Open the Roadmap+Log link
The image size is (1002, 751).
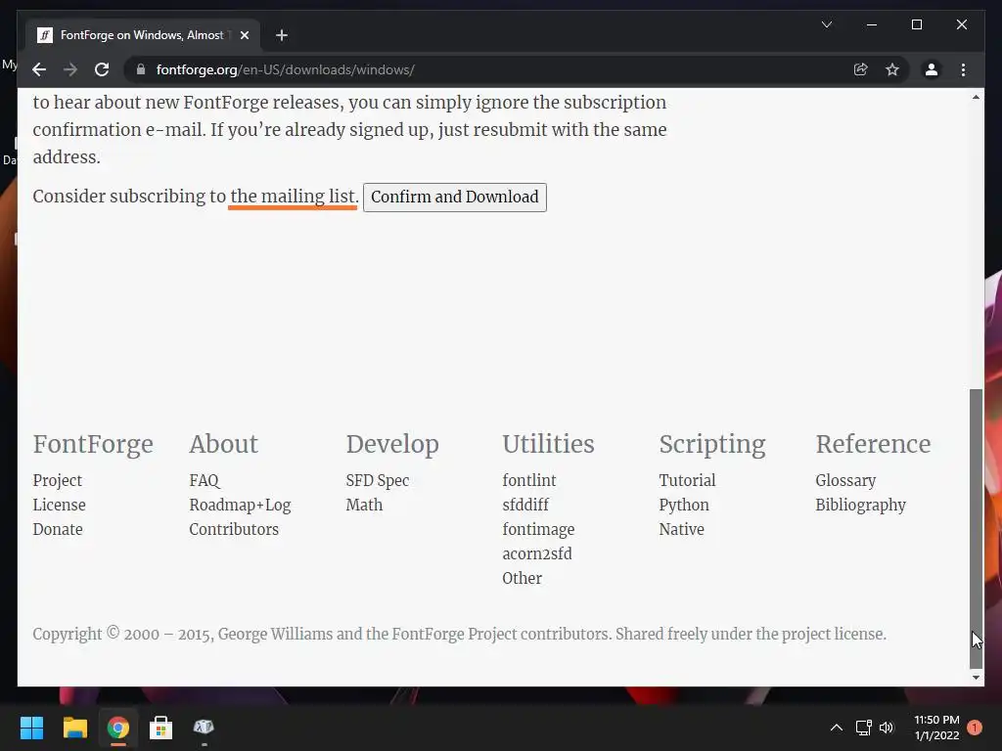coord(241,506)
